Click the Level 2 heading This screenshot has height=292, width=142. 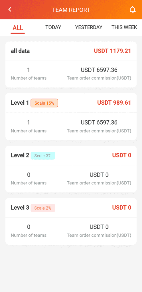pyautogui.click(x=20, y=155)
